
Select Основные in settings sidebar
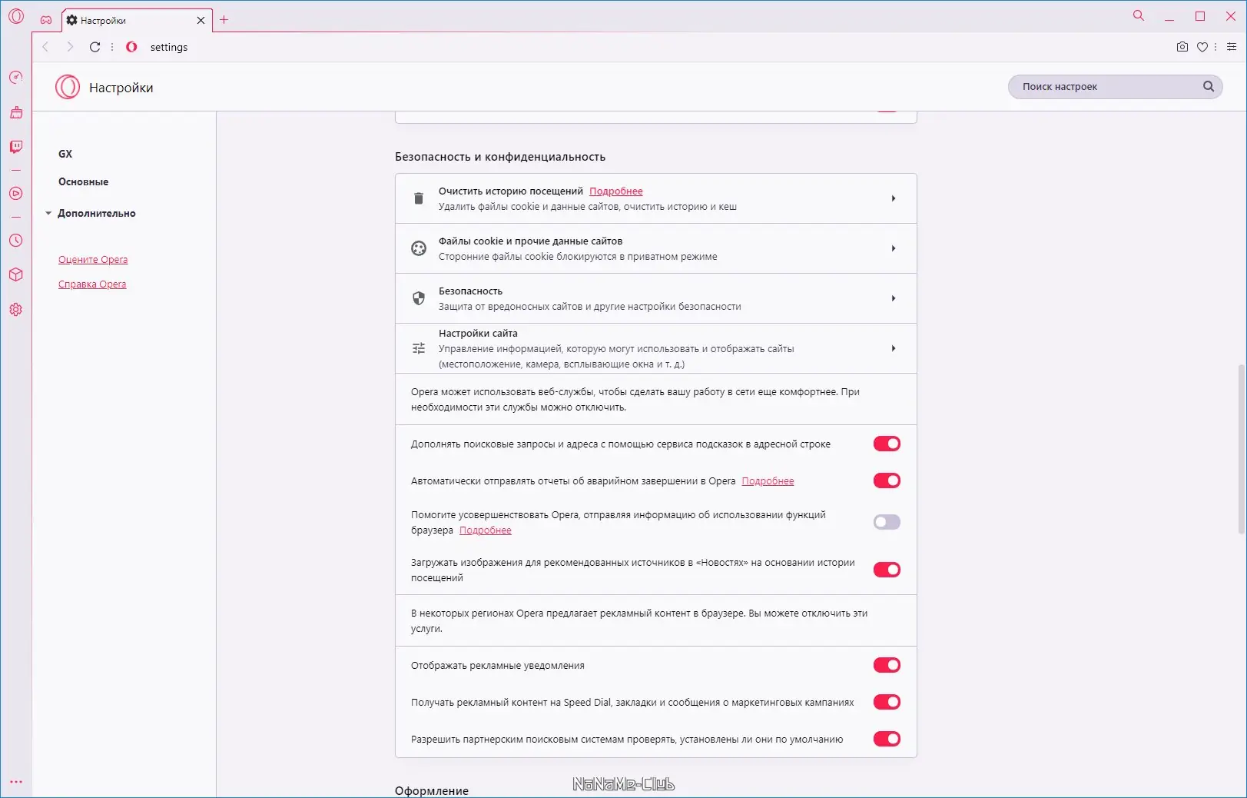[x=83, y=181]
